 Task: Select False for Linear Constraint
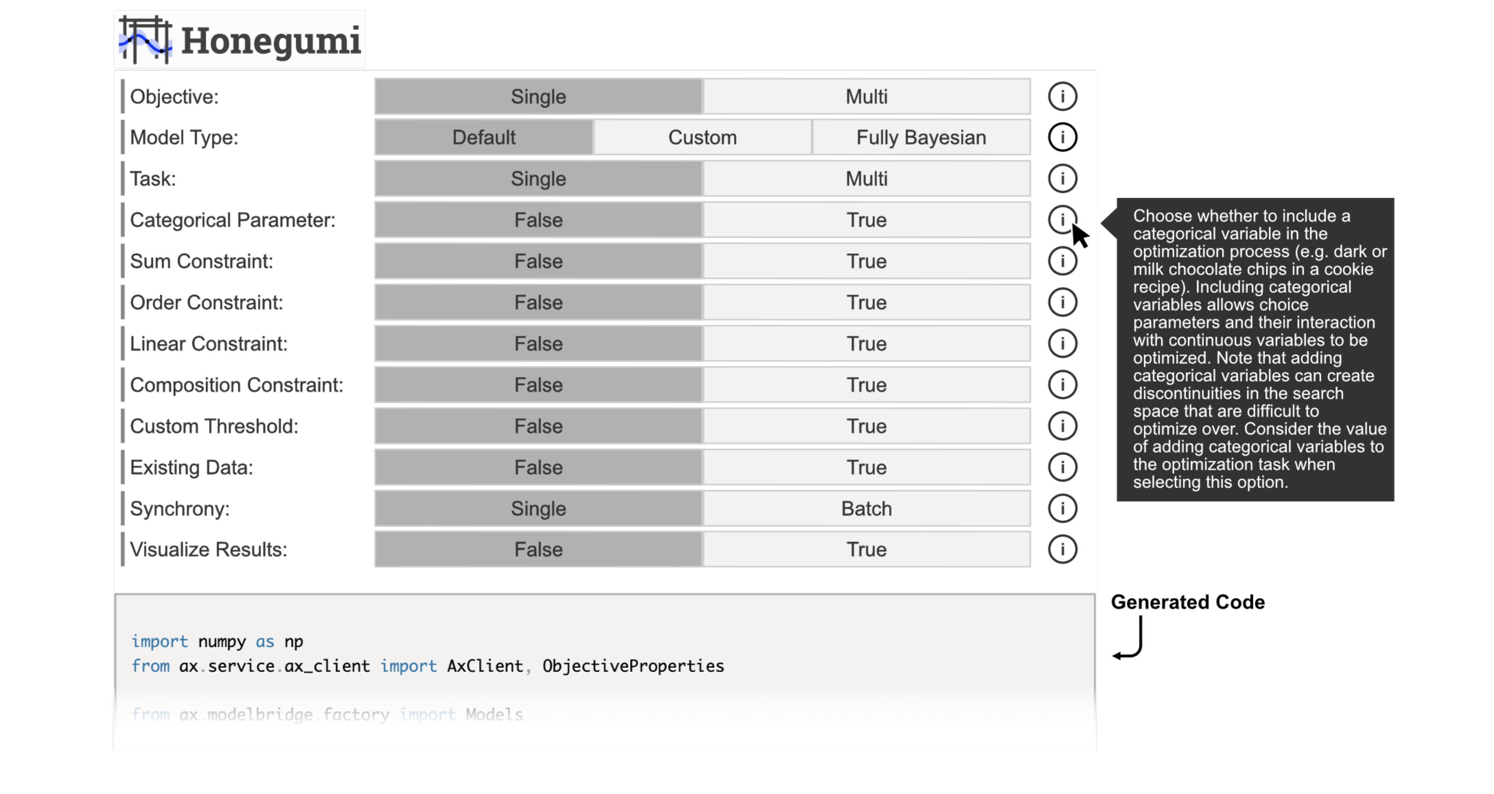[x=538, y=343]
